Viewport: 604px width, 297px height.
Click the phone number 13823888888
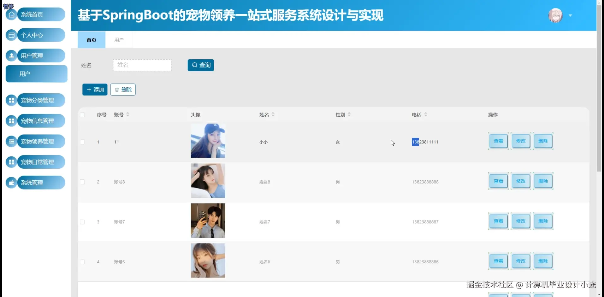[425, 182]
